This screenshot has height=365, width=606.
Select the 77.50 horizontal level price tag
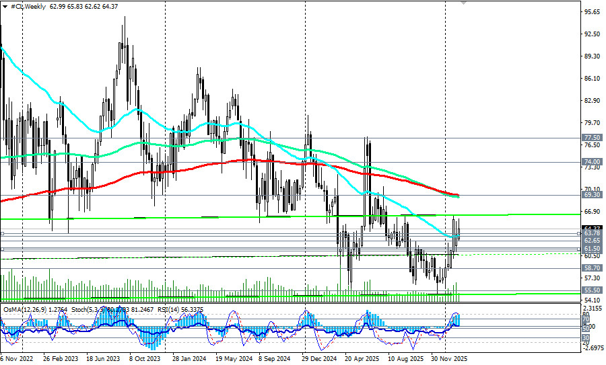(x=592, y=137)
